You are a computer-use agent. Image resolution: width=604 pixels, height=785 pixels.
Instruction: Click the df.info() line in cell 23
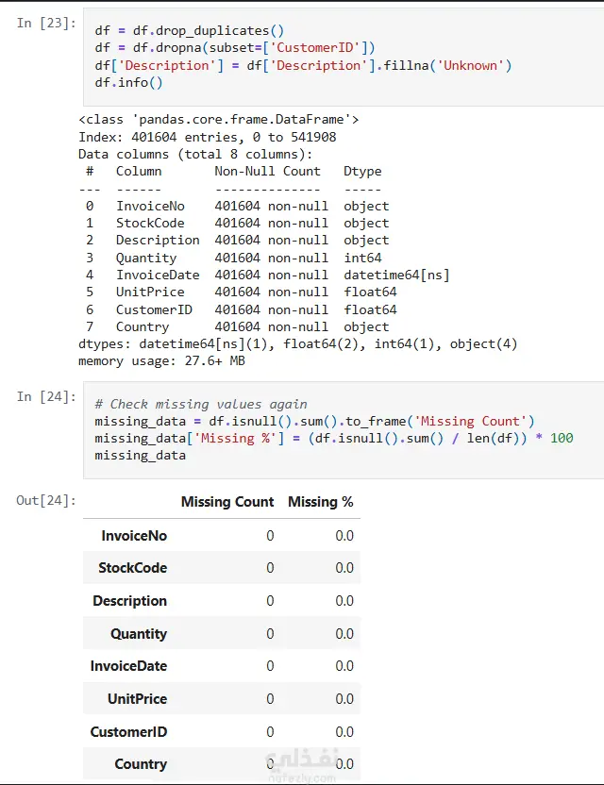(x=129, y=83)
